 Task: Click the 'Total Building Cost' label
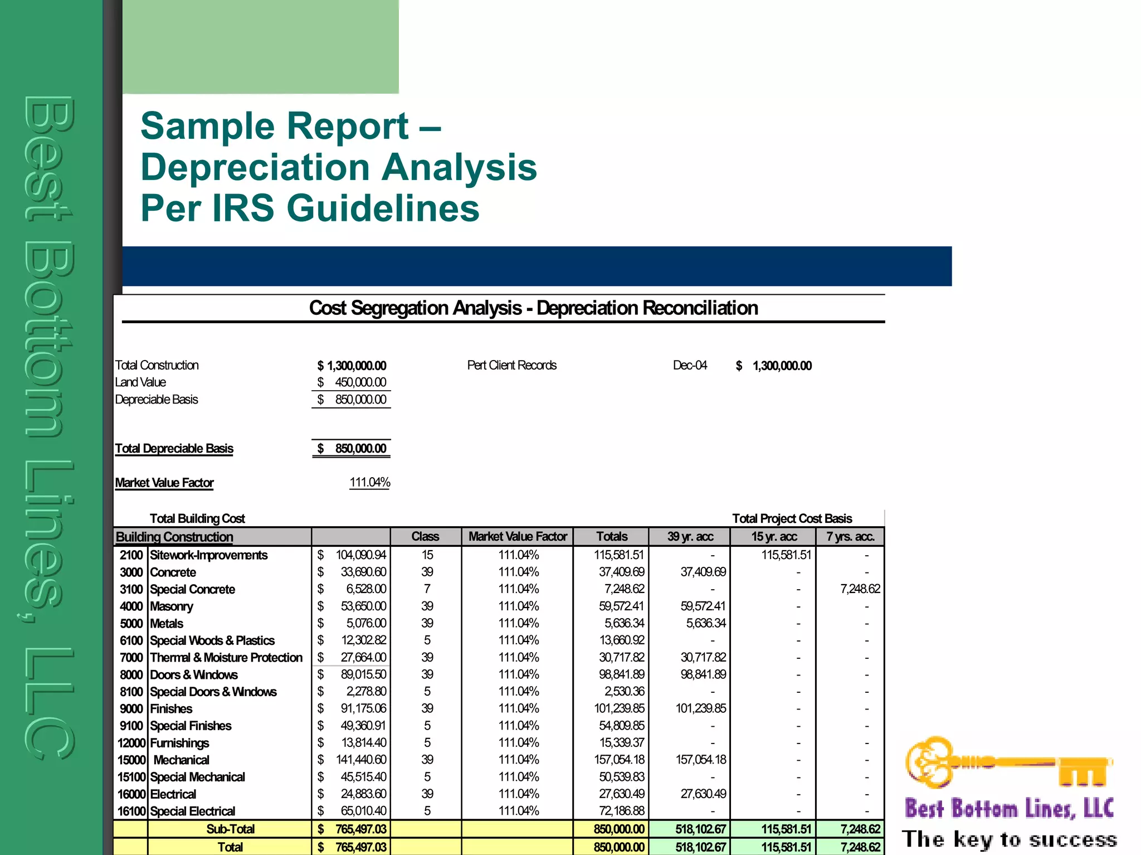click(197, 518)
